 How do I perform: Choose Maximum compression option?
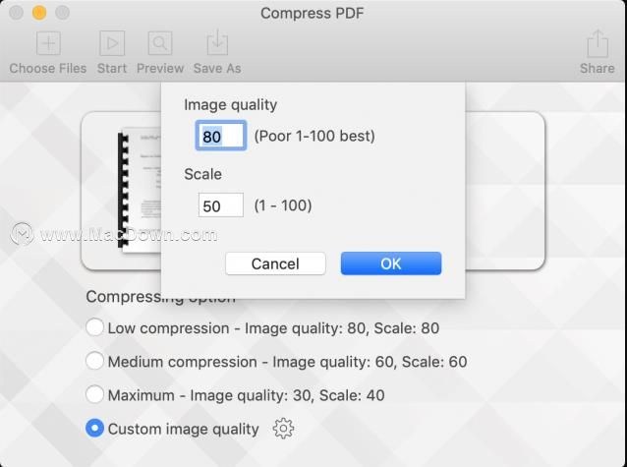94,395
